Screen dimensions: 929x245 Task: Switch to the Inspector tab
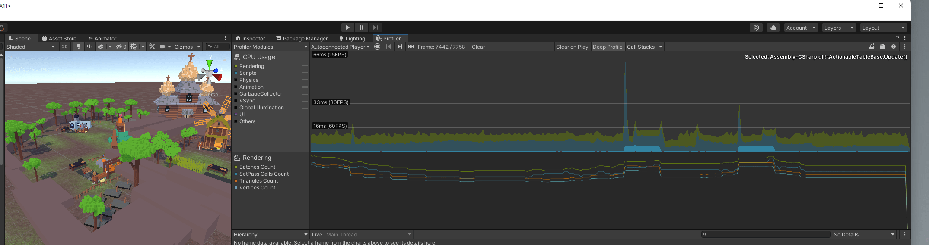[250, 38]
